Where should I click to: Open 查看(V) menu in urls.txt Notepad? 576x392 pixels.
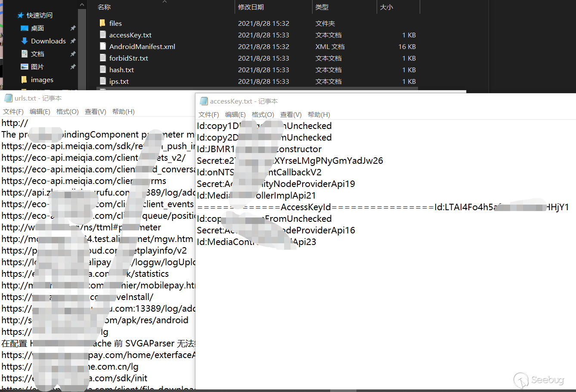96,112
